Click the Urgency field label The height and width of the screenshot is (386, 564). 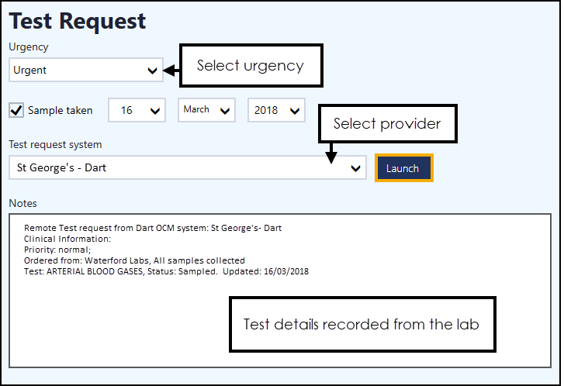click(29, 47)
